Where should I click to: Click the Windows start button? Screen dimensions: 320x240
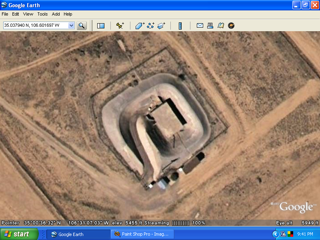coord(19,234)
